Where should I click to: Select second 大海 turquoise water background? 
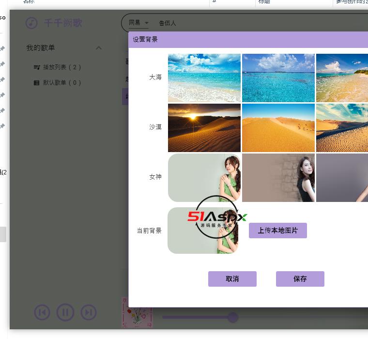278,77
